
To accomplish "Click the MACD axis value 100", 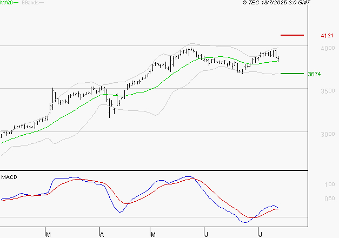I will click(329, 184).
